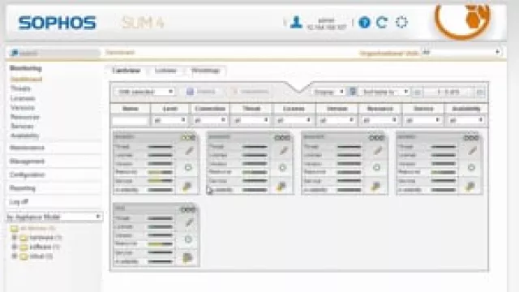Open the 'With selected' dropdown

pos(144,92)
